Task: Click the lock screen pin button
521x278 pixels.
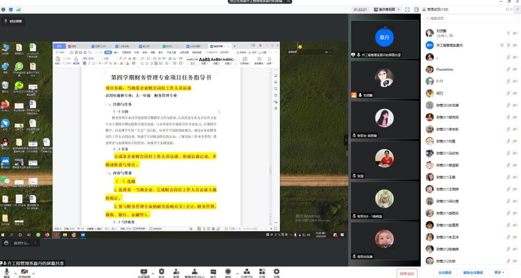Action: 13,21
